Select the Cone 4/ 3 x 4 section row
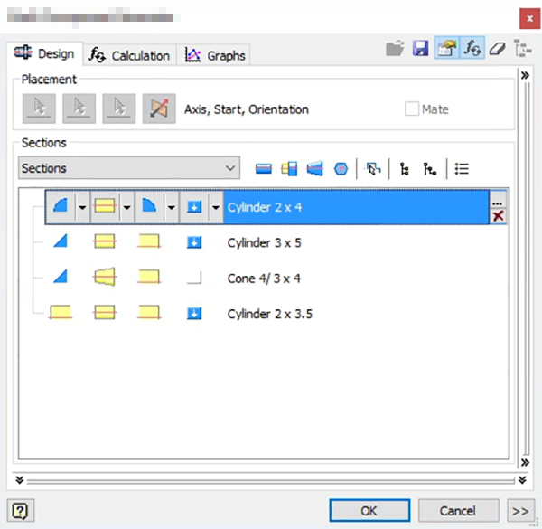Viewport: 542px width, 529px height. click(x=264, y=278)
